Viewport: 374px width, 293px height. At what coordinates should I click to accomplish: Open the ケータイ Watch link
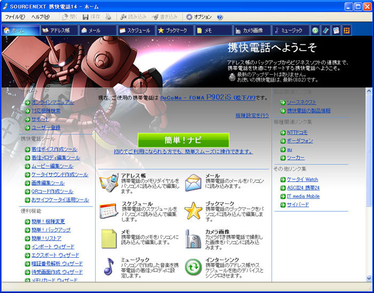(302, 179)
